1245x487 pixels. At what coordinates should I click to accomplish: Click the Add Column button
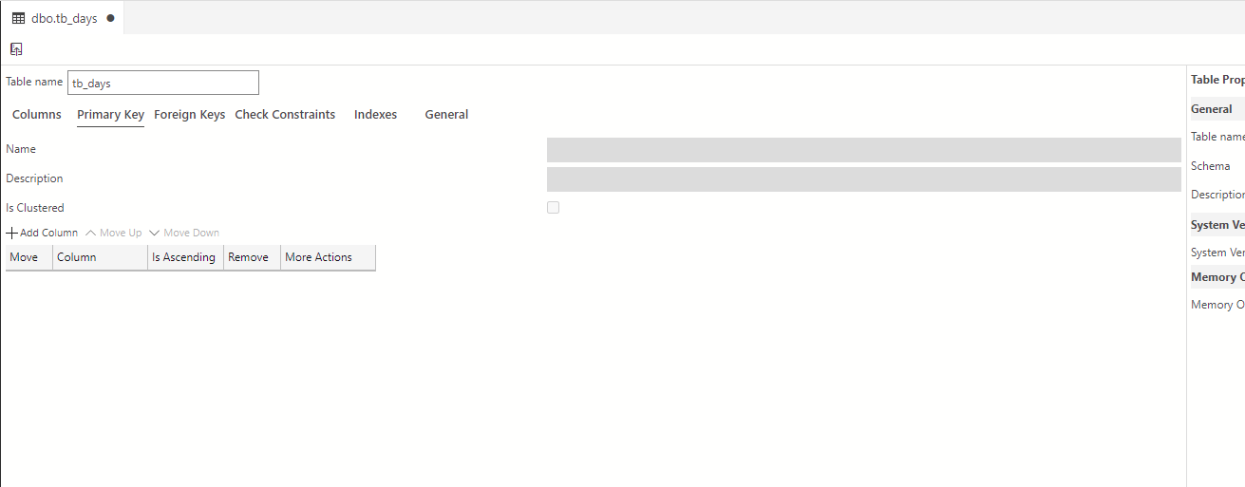click(x=42, y=233)
